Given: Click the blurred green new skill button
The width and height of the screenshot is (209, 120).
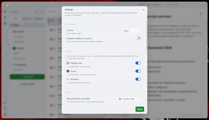Looking at the screenshot, I should [27, 77].
